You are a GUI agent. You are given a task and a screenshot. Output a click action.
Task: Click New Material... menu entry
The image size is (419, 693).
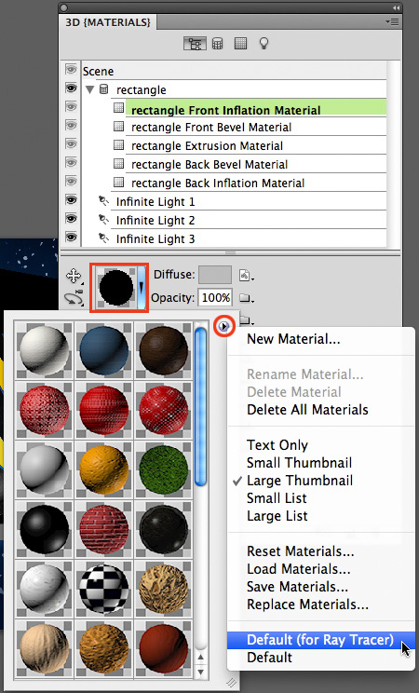[x=293, y=339]
